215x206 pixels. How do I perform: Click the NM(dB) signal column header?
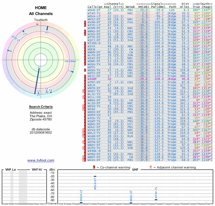pos(142,7)
